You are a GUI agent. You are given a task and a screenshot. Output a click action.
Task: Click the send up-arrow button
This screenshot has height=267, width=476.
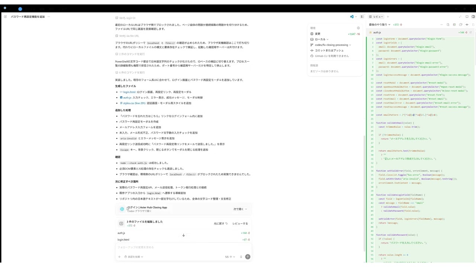[248, 257]
